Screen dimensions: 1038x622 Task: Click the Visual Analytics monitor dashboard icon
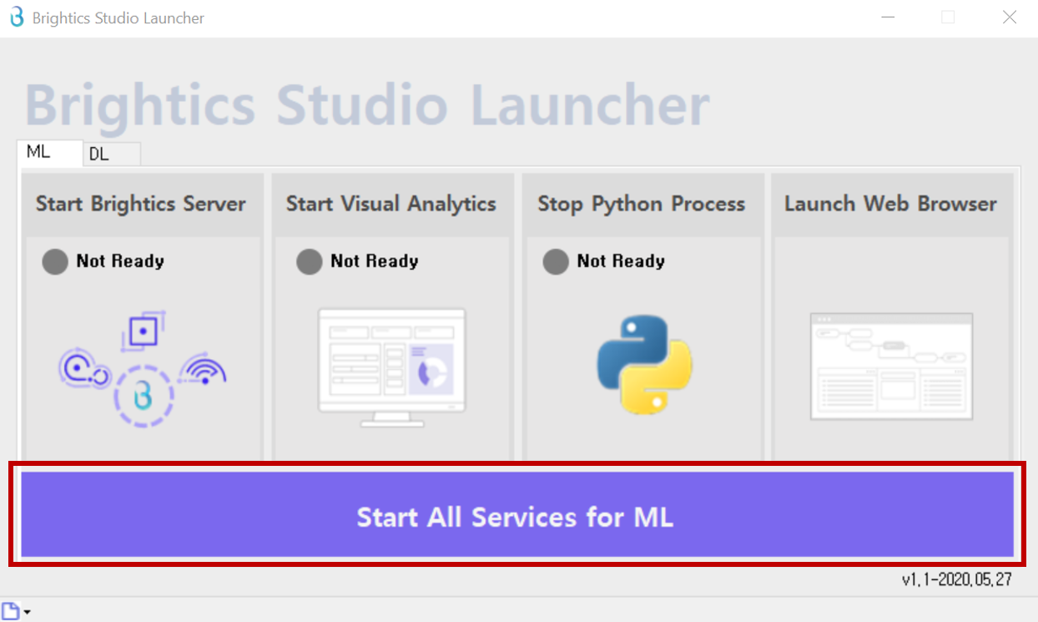(391, 368)
